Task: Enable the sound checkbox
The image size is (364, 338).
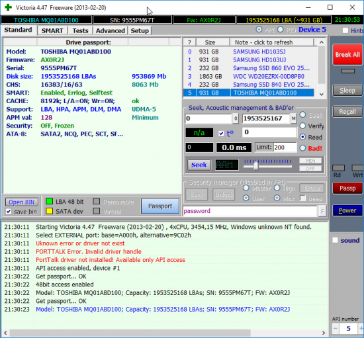Action: click(x=335, y=240)
